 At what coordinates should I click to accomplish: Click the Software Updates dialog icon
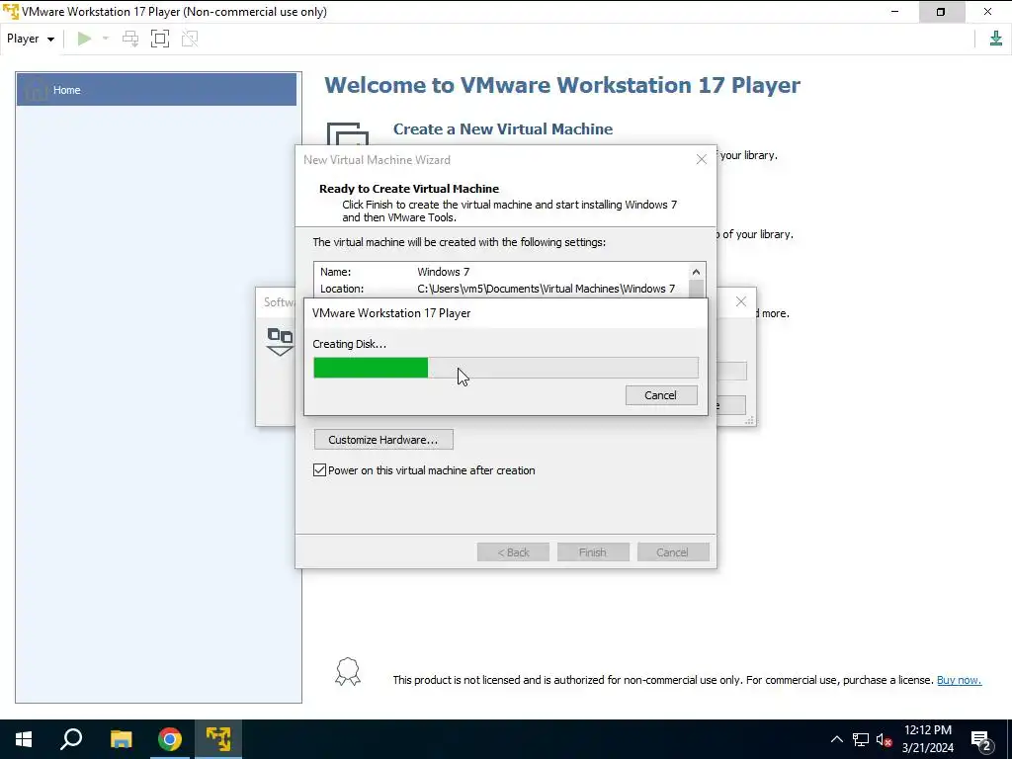[x=280, y=341]
